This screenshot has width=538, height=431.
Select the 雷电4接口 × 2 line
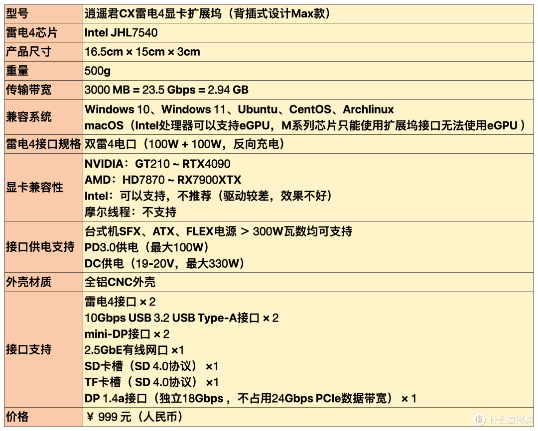click(x=120, y=302)
